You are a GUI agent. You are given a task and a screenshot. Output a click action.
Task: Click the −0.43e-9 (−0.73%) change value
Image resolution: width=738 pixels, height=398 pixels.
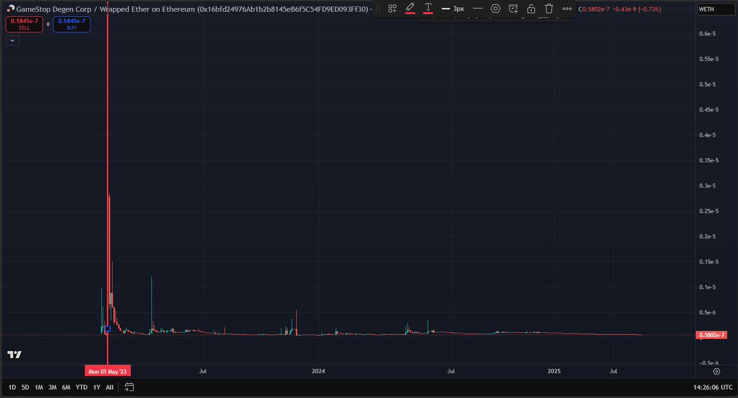pyautogui.click(x=636, y=9)
